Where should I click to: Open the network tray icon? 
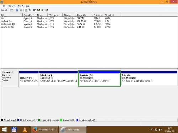tap(156, 130)
